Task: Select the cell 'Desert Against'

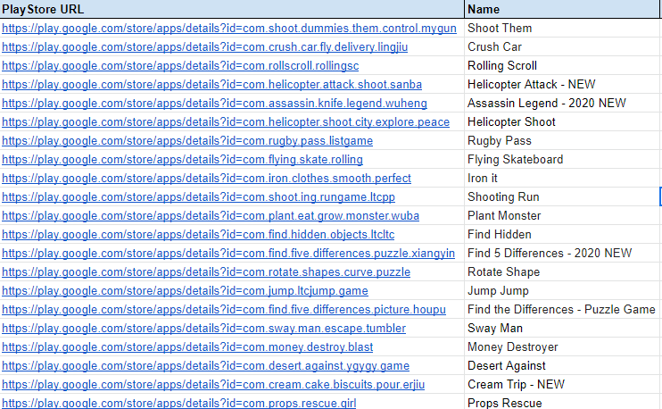Action: pos(561,366)
